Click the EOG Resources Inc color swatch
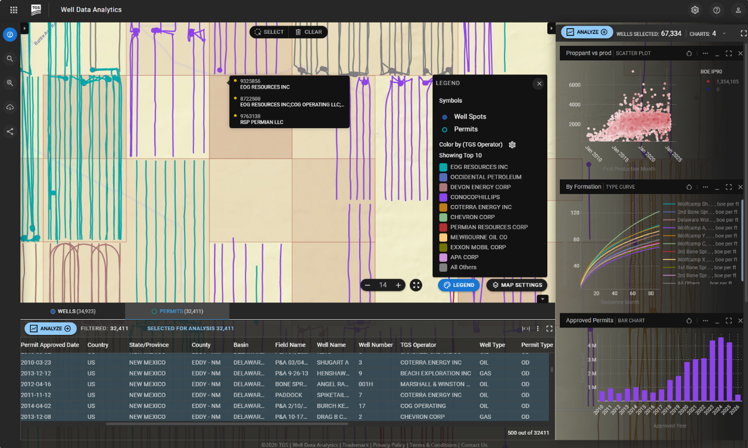The image size is (748, 448). (x=443, y=167)
